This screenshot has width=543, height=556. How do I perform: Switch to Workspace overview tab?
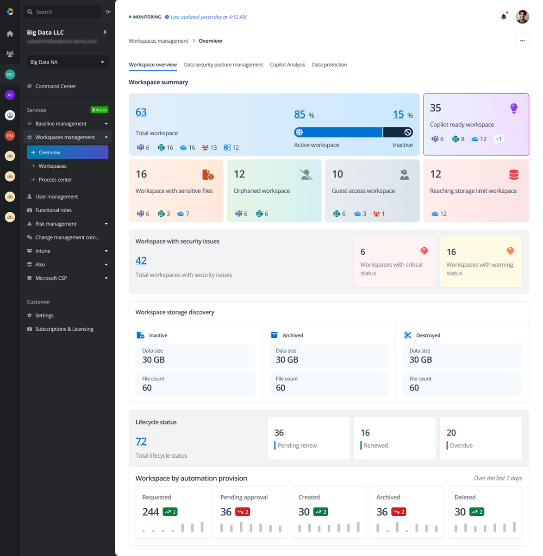(x=153, y=65)
